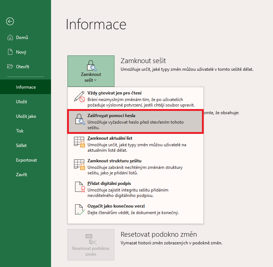Click the Otevřít open folder icon
The width and height of the screenshot is (273, 267).
(x=10, y=66)
